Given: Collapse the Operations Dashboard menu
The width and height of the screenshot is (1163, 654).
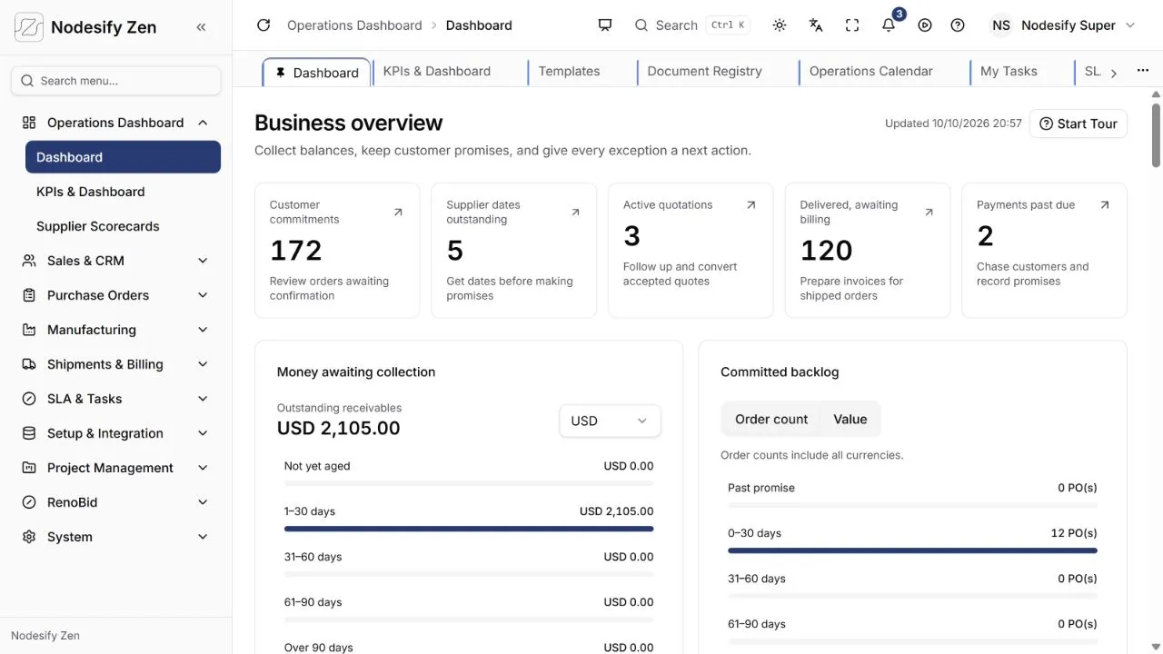Looking at the screenshot, I should tap(116, 123).
